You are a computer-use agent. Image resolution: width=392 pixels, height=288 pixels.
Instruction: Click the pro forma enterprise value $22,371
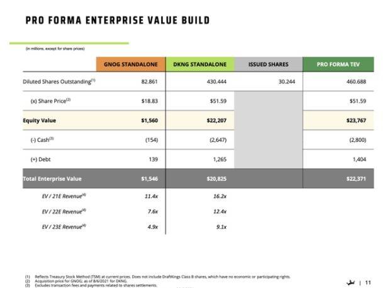click(x=355, y=179)
